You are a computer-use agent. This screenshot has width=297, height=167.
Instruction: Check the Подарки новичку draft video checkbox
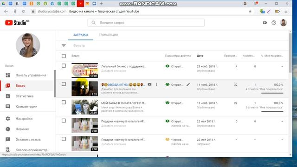coord(64,139)
